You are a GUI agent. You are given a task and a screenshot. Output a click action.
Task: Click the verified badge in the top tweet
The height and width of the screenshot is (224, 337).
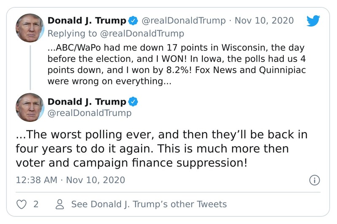coord(132,21)
